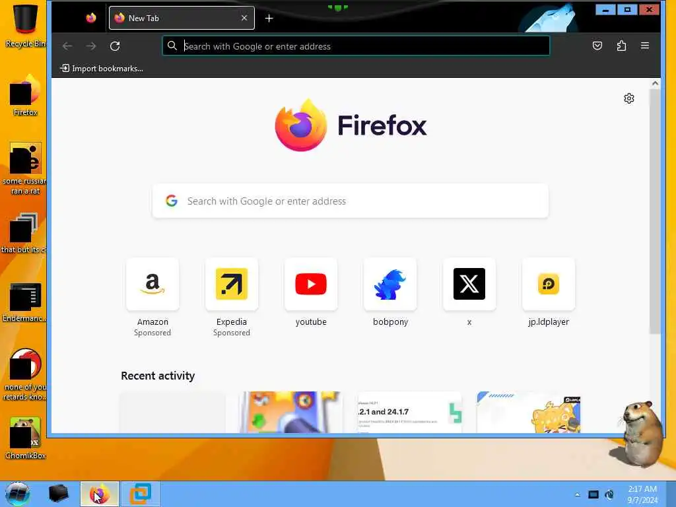
Task: Open the yellow cartoon recent activity thumbnail
Action: (x=529, y=412)
